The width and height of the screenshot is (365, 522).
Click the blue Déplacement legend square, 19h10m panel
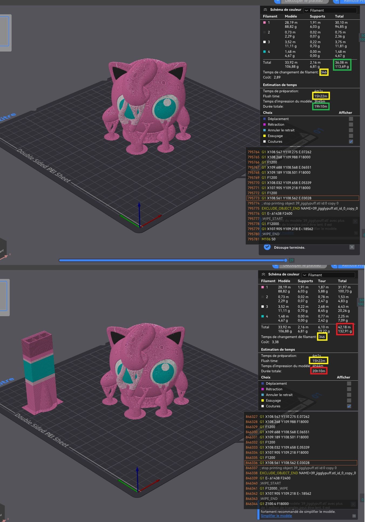[264, 119]
